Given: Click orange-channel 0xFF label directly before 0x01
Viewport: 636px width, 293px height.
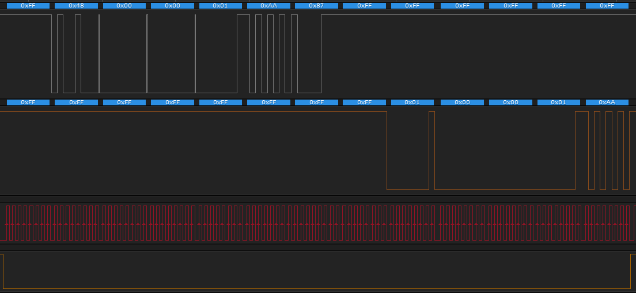Looking at the screenshot, I should click(x=364, y=102).
